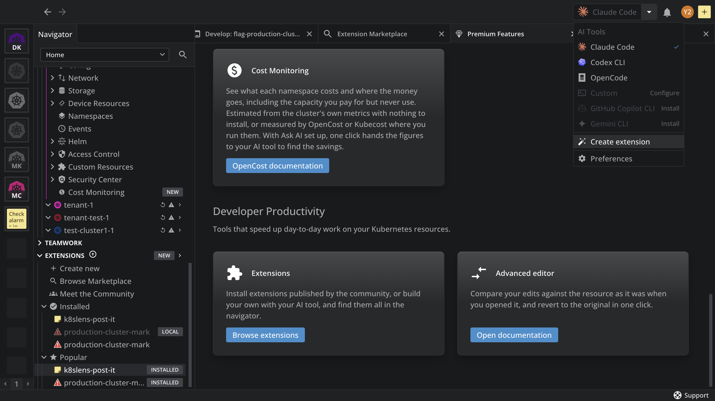Close the Develop tab

tap(309, 34)
